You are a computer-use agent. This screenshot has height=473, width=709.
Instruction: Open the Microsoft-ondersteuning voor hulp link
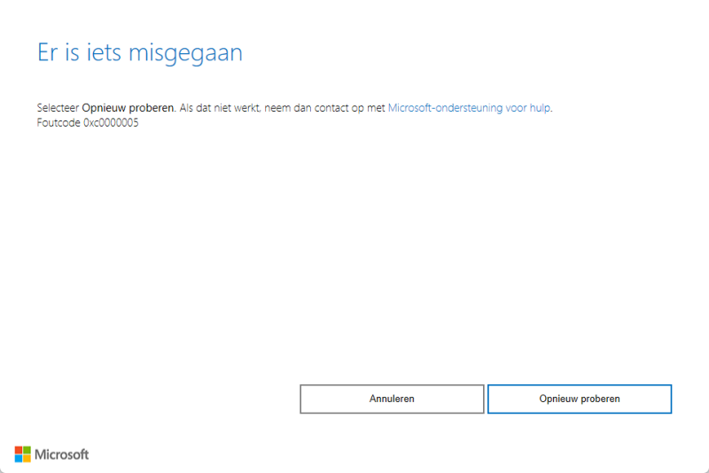pos(469,107)
